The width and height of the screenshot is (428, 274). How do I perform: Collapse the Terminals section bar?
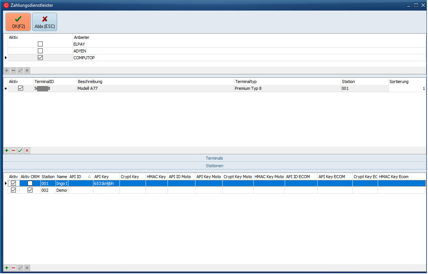pos(214,158)
